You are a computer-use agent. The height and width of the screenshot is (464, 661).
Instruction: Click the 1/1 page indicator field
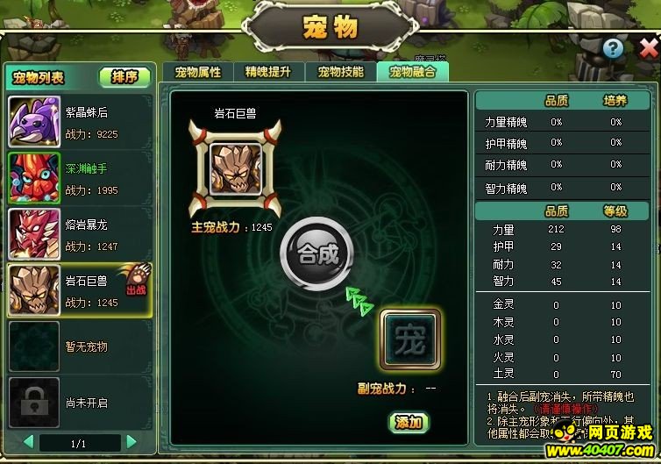(x=80, y=443)
